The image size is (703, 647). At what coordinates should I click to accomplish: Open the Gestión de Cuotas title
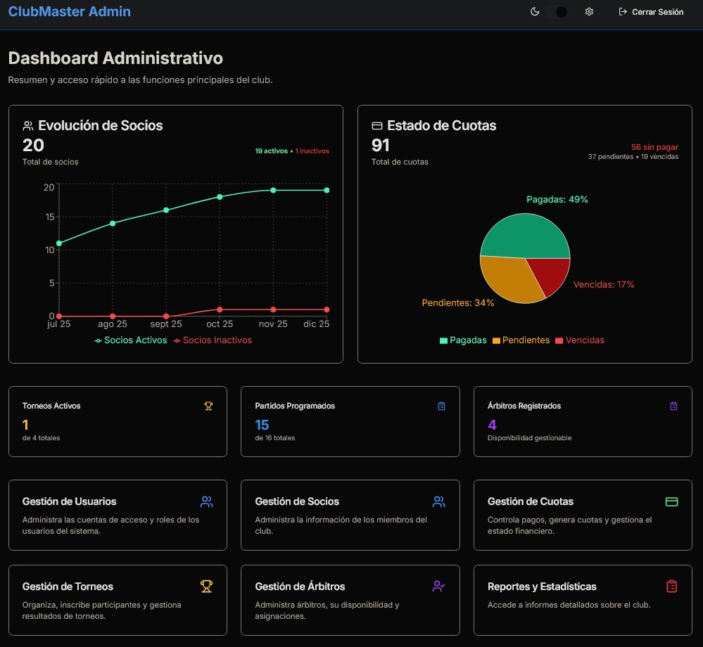(x=531, y=501)
